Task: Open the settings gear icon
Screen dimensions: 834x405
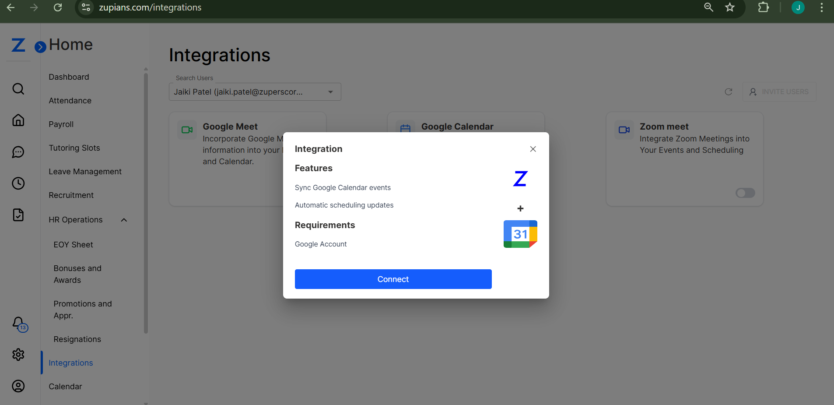Action: [18, 355]
